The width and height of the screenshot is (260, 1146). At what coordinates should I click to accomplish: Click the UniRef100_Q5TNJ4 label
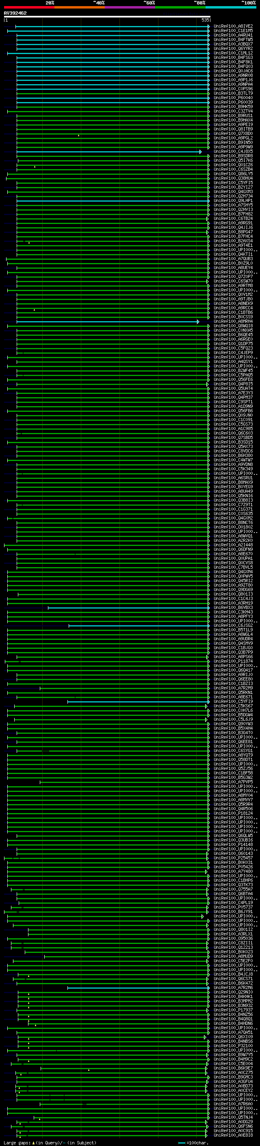coord(233,1117)
